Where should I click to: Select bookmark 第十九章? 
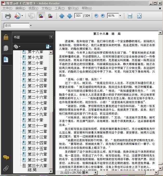pyautogui.click(x=35, y=57)
